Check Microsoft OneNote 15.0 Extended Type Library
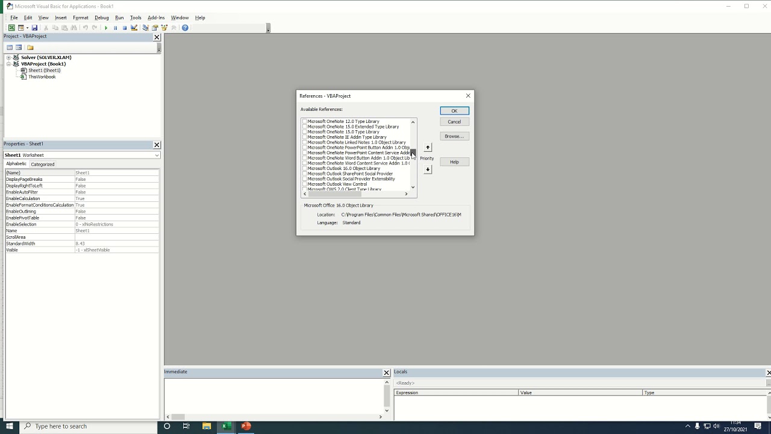Screen dimensions: 771x434 [x=305, y=127]
